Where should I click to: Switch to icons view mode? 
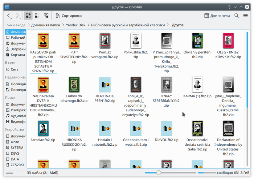coord(28,16)
